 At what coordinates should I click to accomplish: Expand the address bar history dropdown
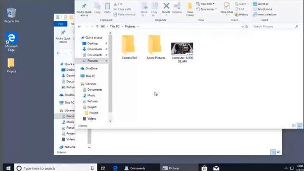pyautogui.click(x=242, y=27)
